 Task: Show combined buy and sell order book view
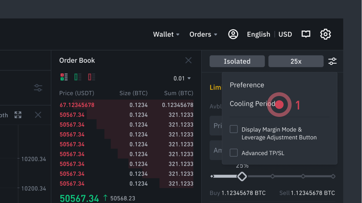[x=64, y=77]
